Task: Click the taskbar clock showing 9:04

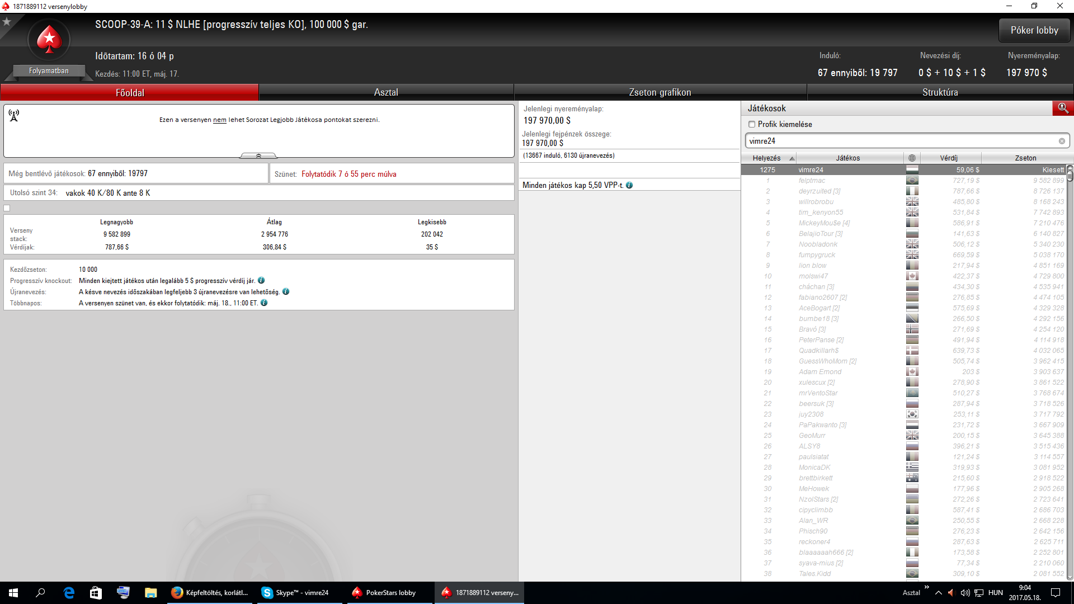Action: pyautogui.click(x=1025, y=593)
